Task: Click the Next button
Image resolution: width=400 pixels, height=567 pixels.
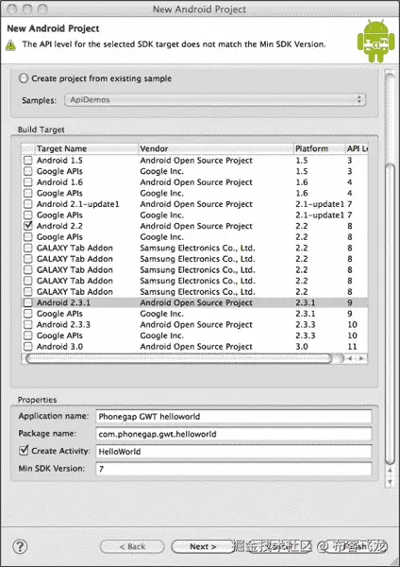Action: pyautogui.click(x=203, y=547)
